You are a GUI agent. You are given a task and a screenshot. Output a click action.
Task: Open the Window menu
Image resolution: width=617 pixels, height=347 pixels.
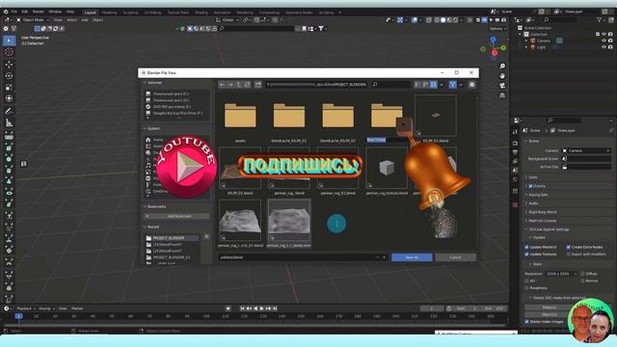55,12
